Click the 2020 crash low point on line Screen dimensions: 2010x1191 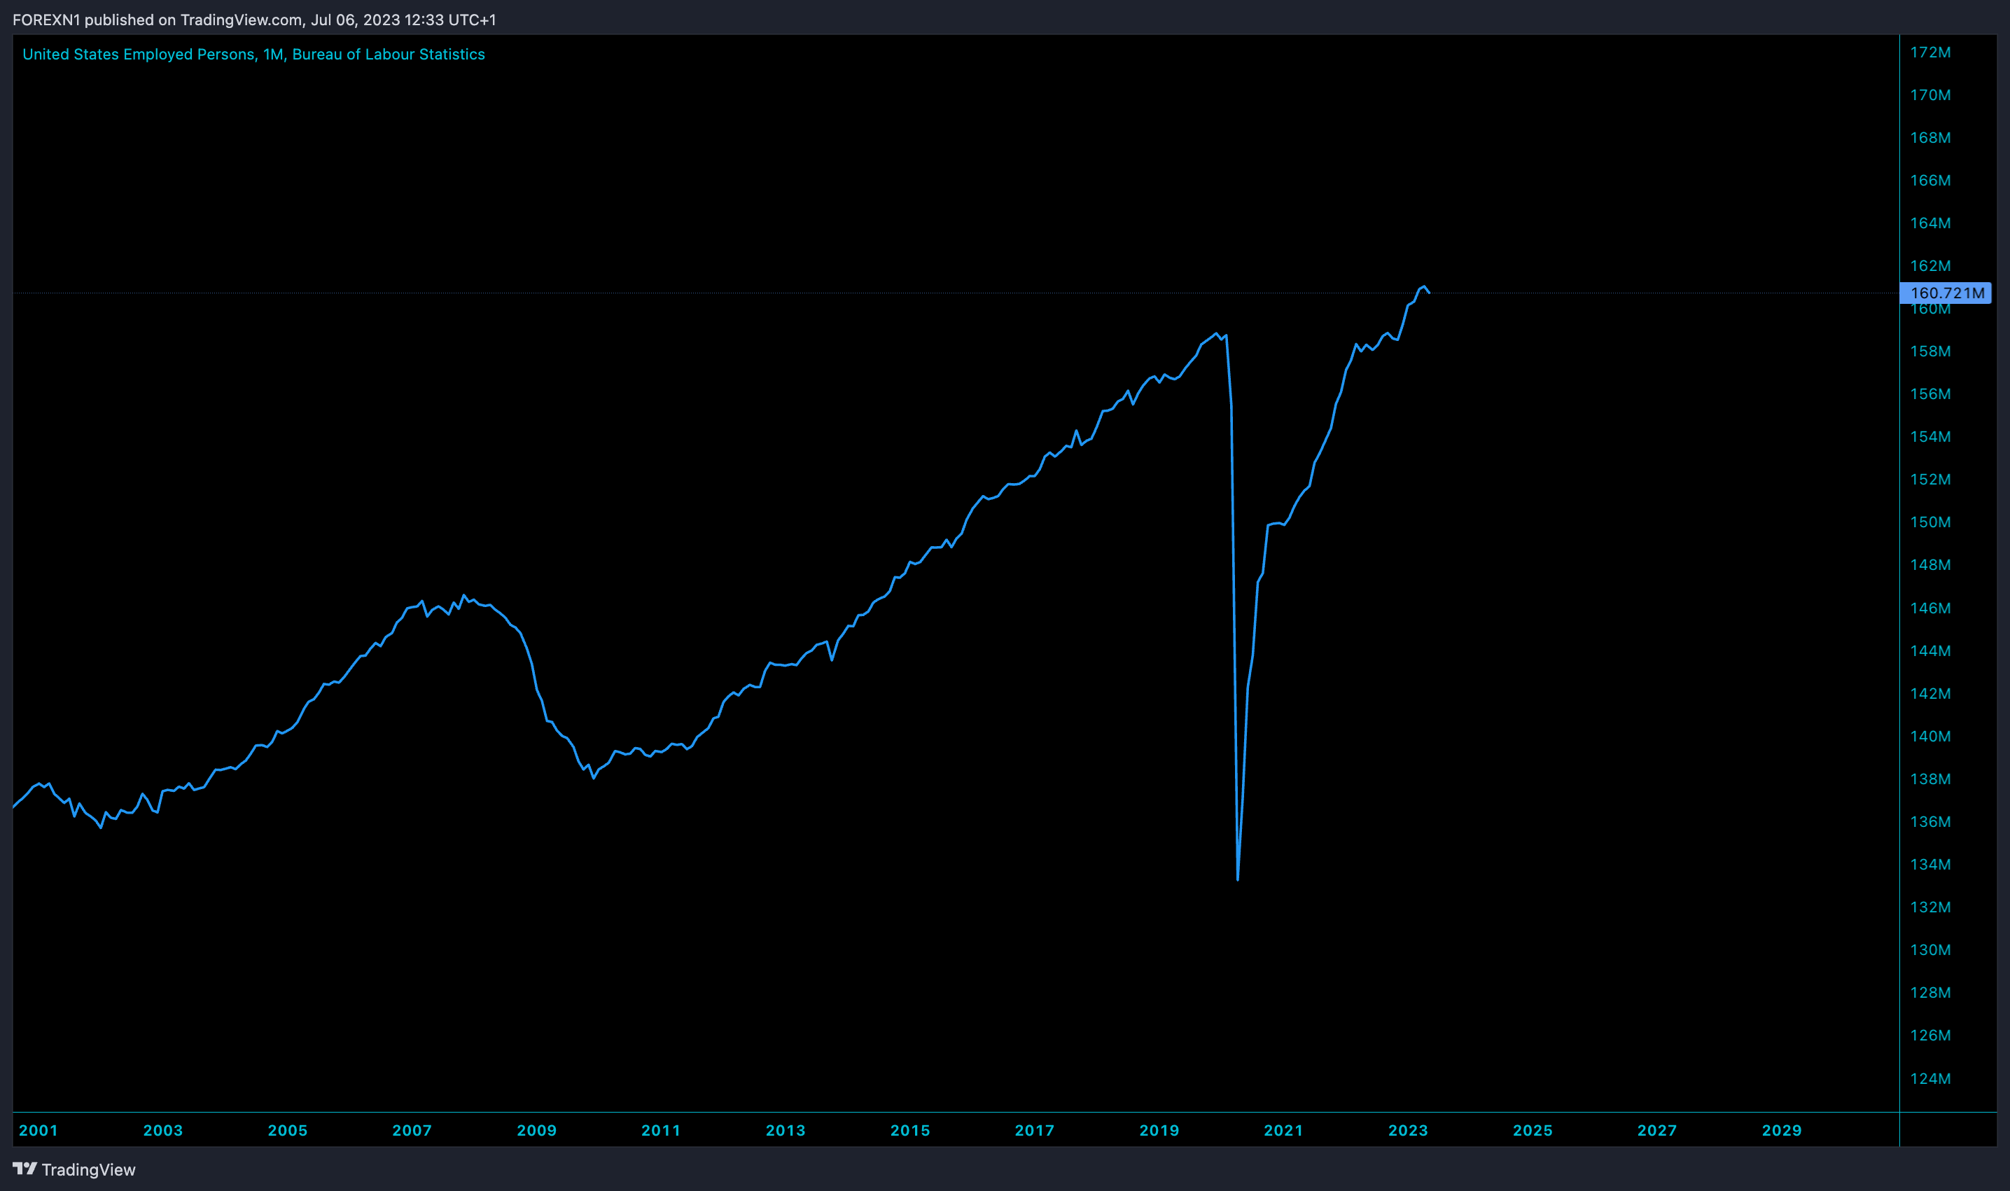1238,879
